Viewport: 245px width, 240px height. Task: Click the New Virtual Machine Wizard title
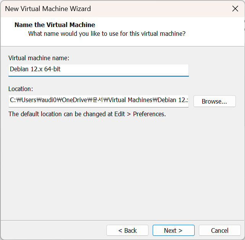pyautogui.click(x=48, y=9)
